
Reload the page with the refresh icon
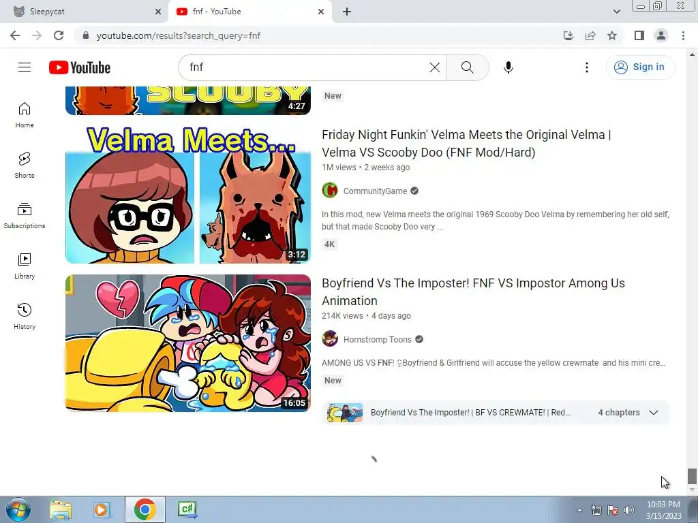[59, 35]
